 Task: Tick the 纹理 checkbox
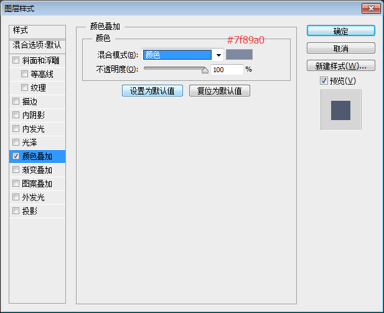[x=24, y=88]
